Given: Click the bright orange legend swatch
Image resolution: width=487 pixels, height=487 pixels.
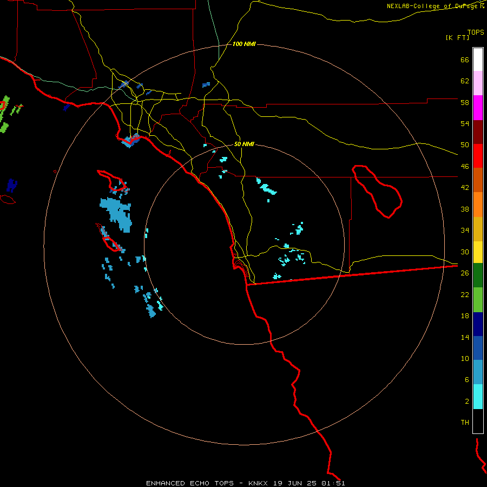Looking at the screenshot, I should click(478, 205).
